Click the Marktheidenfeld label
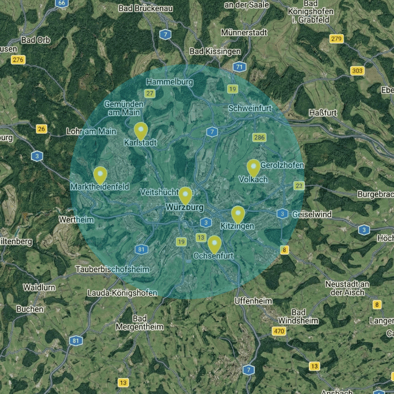394x394 pixels. click(x=100, y=187)
